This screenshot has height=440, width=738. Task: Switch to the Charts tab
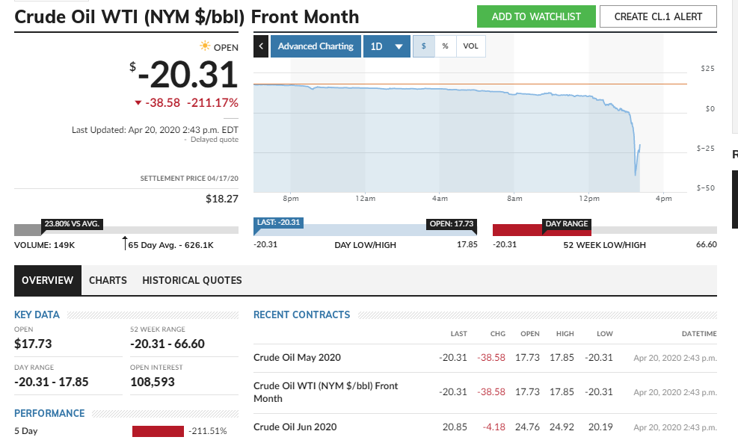point(108,280)
